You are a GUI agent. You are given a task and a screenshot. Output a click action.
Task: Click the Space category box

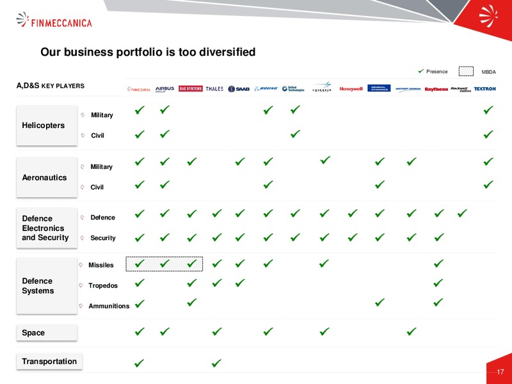pos(47,333)
